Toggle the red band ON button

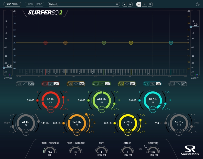click(x=56, y=84)
